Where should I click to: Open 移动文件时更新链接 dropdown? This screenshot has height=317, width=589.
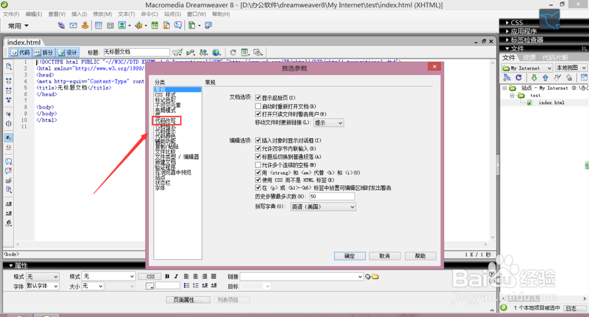click(328, 123)
